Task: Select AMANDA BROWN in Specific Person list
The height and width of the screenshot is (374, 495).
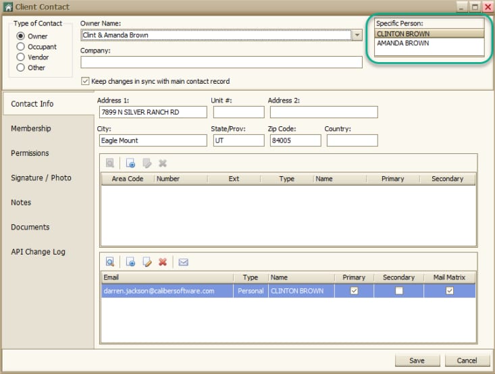Action: pos(429,43)
